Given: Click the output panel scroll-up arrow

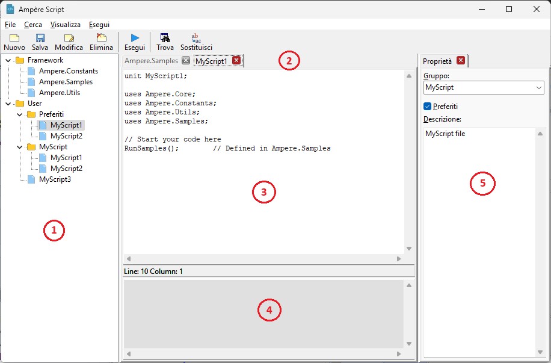Looking at the screenshot, I should [409, 285].
